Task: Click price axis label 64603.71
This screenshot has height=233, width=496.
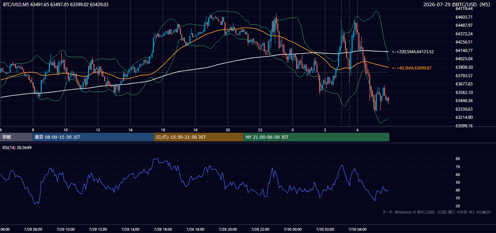Action: click(464, 17)
